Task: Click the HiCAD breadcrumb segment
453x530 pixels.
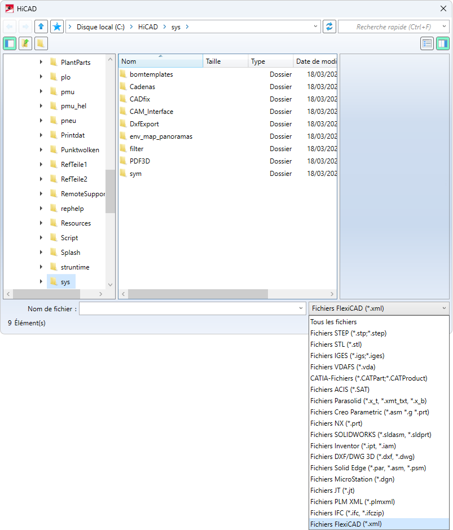Action: pyautogui.click(x=148, y=27)
